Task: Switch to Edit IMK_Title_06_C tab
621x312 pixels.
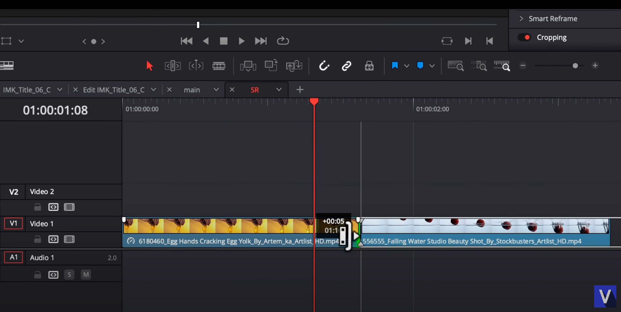Action: pyautogui.click(x=114, y=90)
